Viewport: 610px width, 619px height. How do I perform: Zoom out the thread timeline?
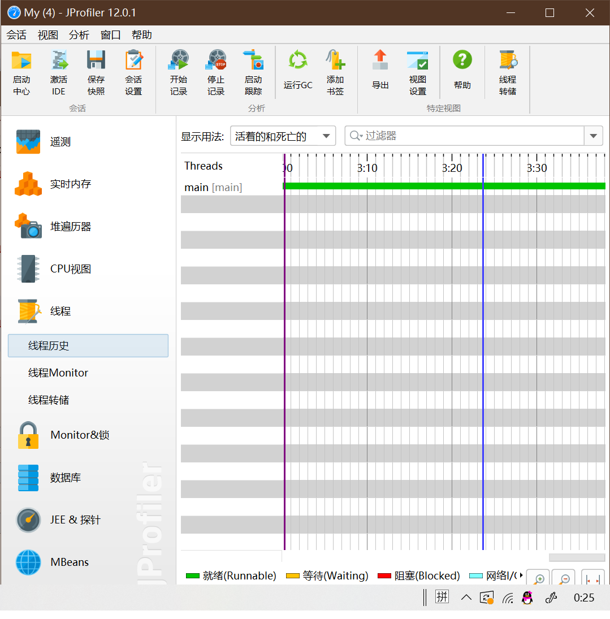click(564, 578)
